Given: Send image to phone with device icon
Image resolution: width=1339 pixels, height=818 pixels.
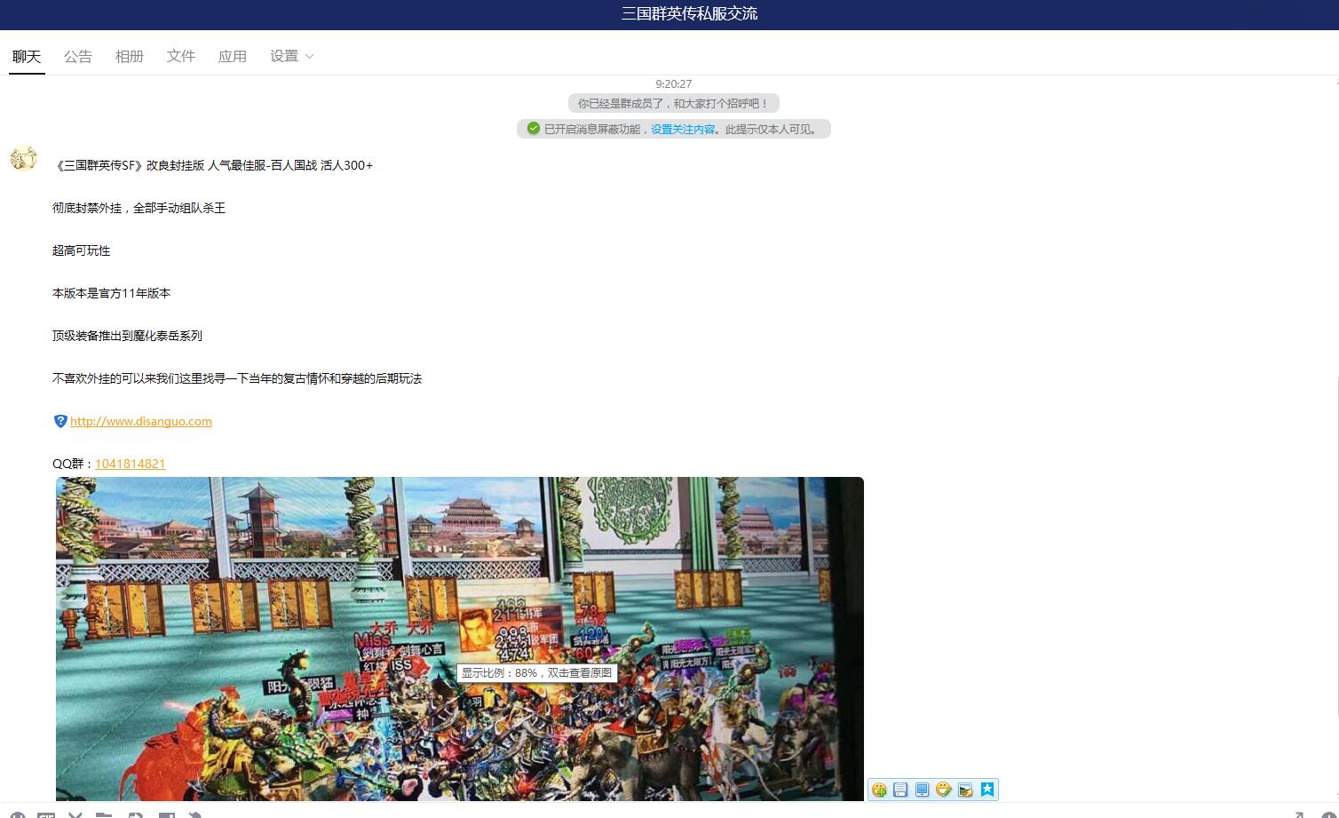Looking at the screenshot, I should (x=922, y=790).
